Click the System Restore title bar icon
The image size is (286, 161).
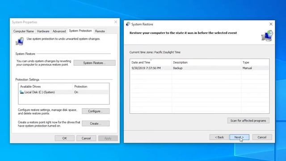(128, 24)
